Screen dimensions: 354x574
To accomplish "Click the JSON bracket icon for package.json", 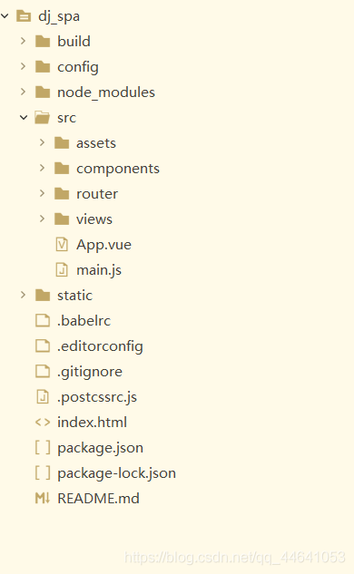I will [x=43, y=447].
